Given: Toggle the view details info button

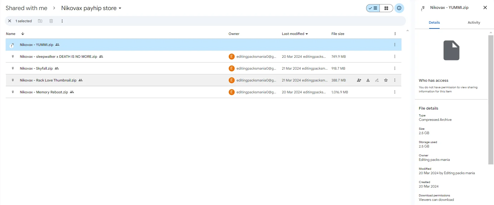Looking at the screenshot, I should point(399,8).
